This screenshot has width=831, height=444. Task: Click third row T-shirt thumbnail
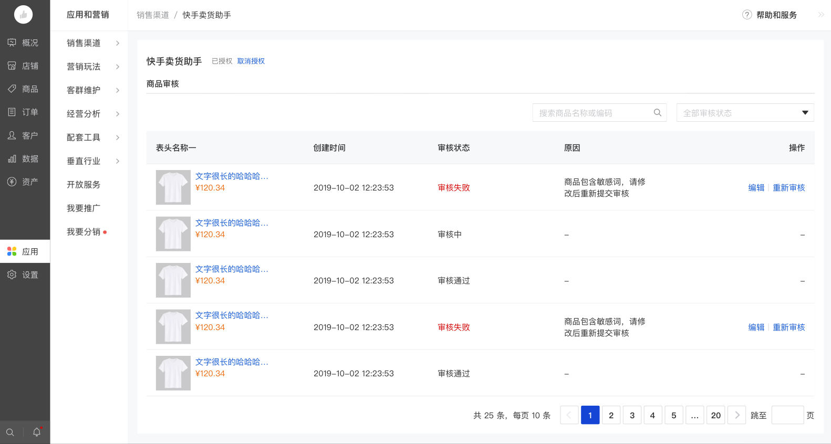tap(173, 280)
